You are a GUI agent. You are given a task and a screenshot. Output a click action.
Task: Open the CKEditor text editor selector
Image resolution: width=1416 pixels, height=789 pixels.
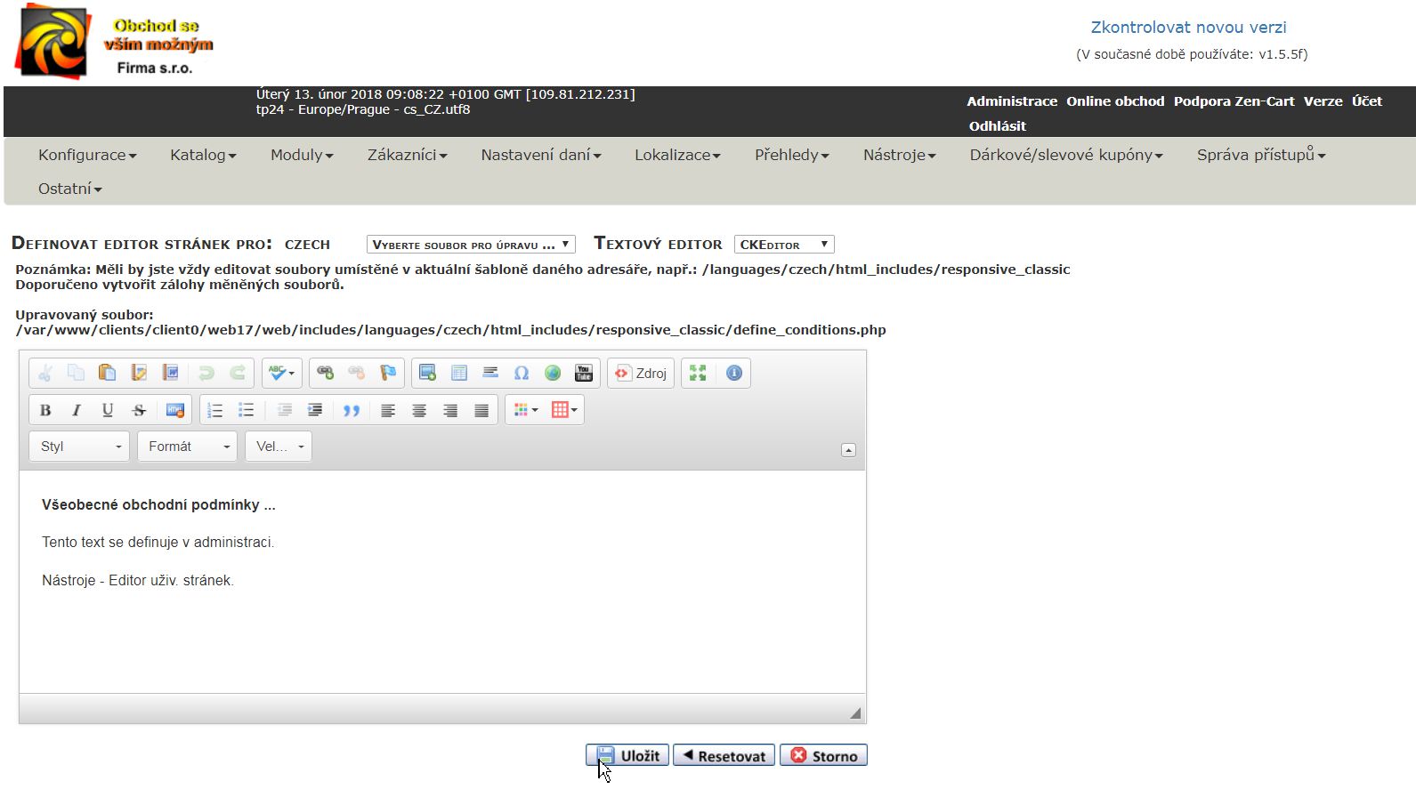click(783, 245)
